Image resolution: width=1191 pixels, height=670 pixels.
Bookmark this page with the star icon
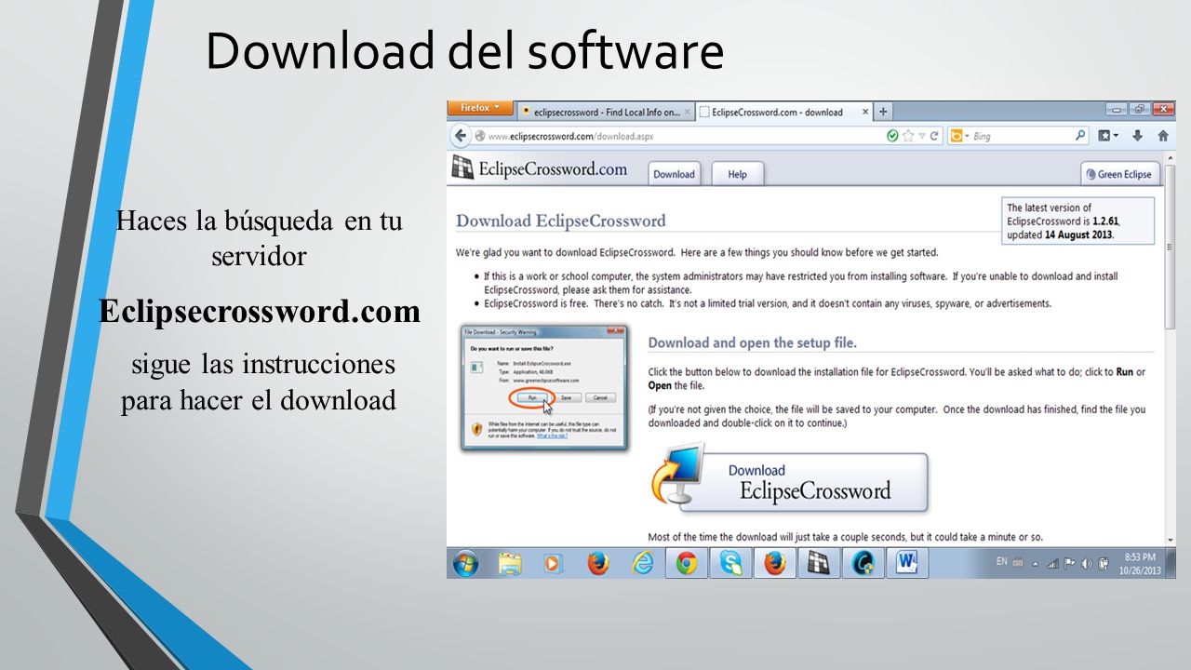tap(908, 136)
